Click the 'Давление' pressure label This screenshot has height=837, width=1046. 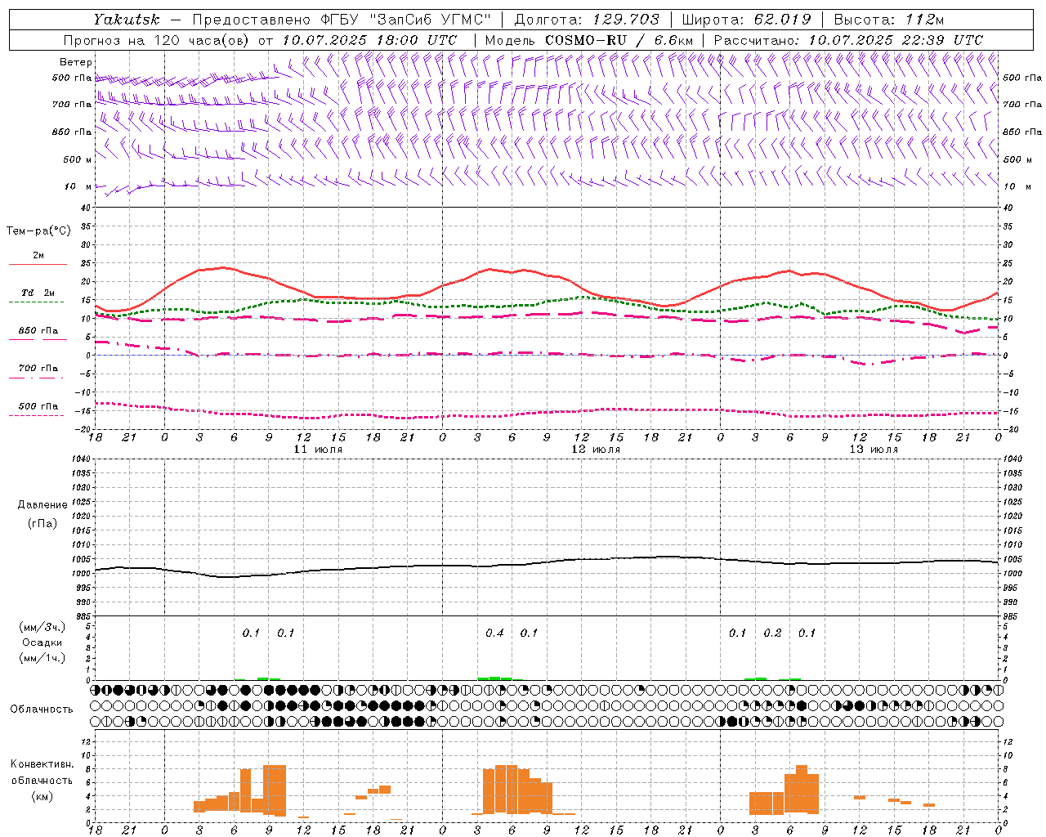(x=42, y=505)
